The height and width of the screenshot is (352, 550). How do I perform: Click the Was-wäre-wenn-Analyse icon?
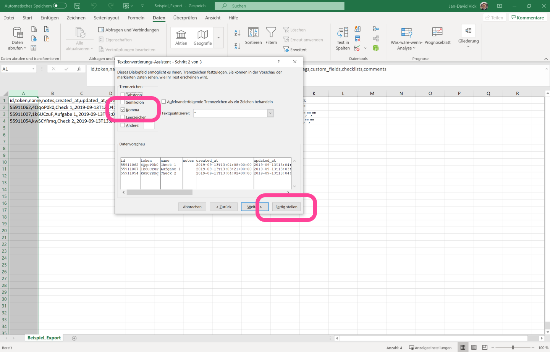[x=406, y=39]
